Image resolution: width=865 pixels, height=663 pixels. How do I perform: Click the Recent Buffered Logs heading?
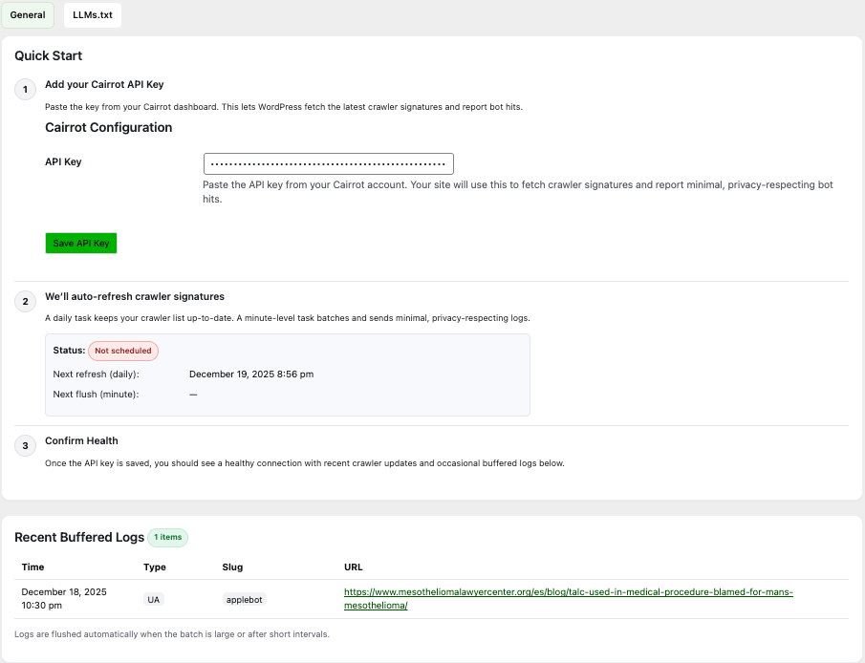click(x=79, y=537)
